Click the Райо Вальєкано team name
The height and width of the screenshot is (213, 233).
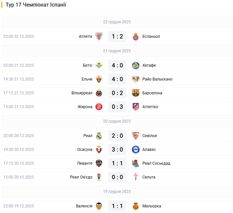click(157, 79)
